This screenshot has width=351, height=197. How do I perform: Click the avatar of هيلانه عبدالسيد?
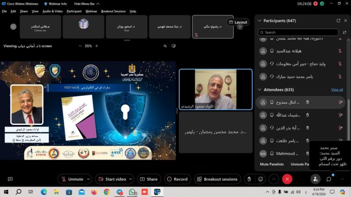[263, 51]
